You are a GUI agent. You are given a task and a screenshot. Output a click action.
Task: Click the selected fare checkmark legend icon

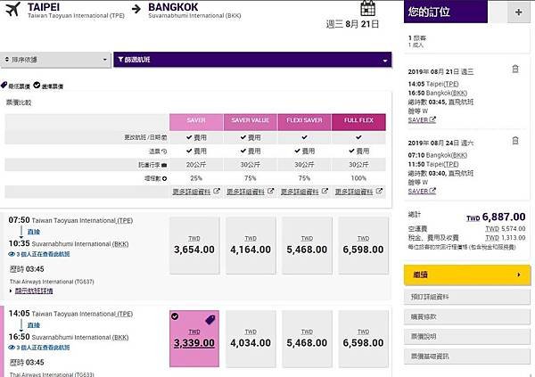(37, 85)
